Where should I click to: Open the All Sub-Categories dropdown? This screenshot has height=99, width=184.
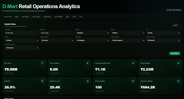pos(127,40)
